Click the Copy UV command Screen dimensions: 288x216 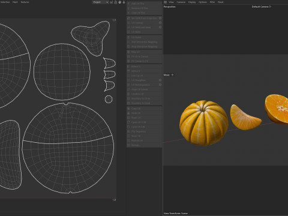(136, 109)
